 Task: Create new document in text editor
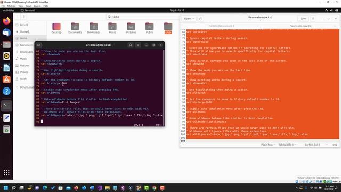pos(201,19)
